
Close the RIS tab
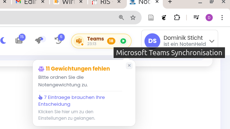119,2
